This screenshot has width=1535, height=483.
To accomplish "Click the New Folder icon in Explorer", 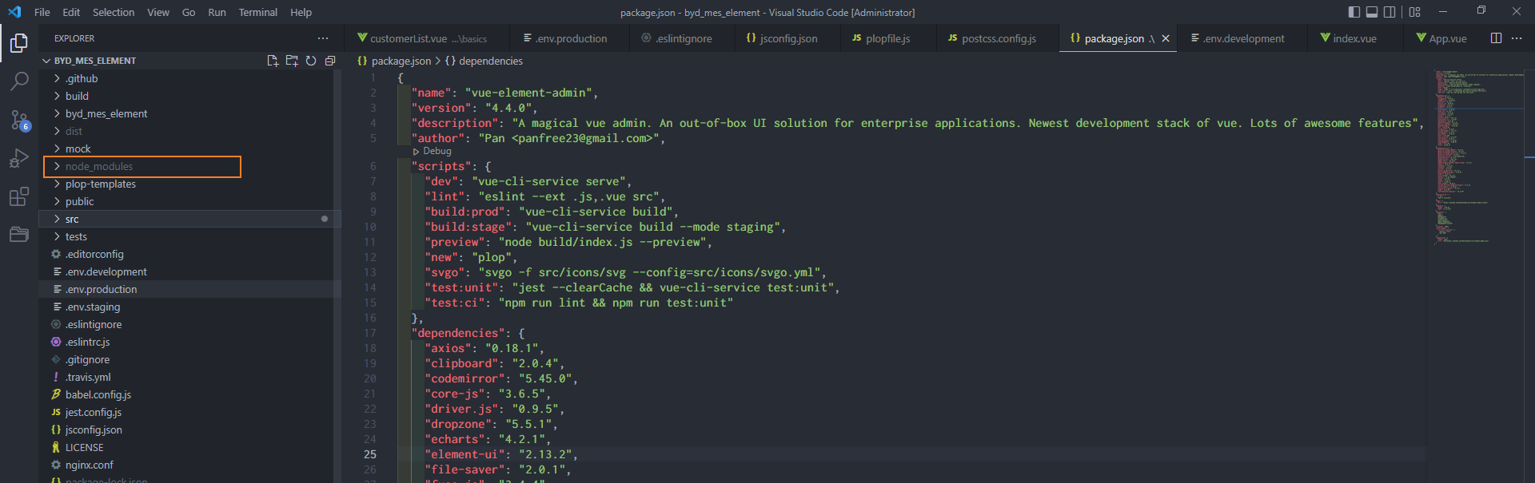I will pyautogui.click(x=292, y=61).
